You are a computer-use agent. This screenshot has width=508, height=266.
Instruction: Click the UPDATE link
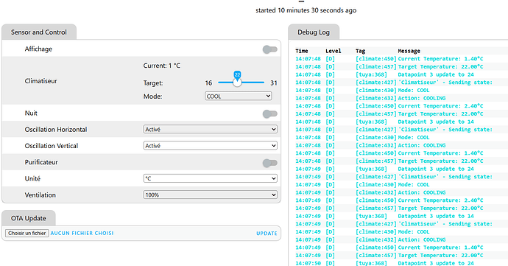tap(267, 234)
